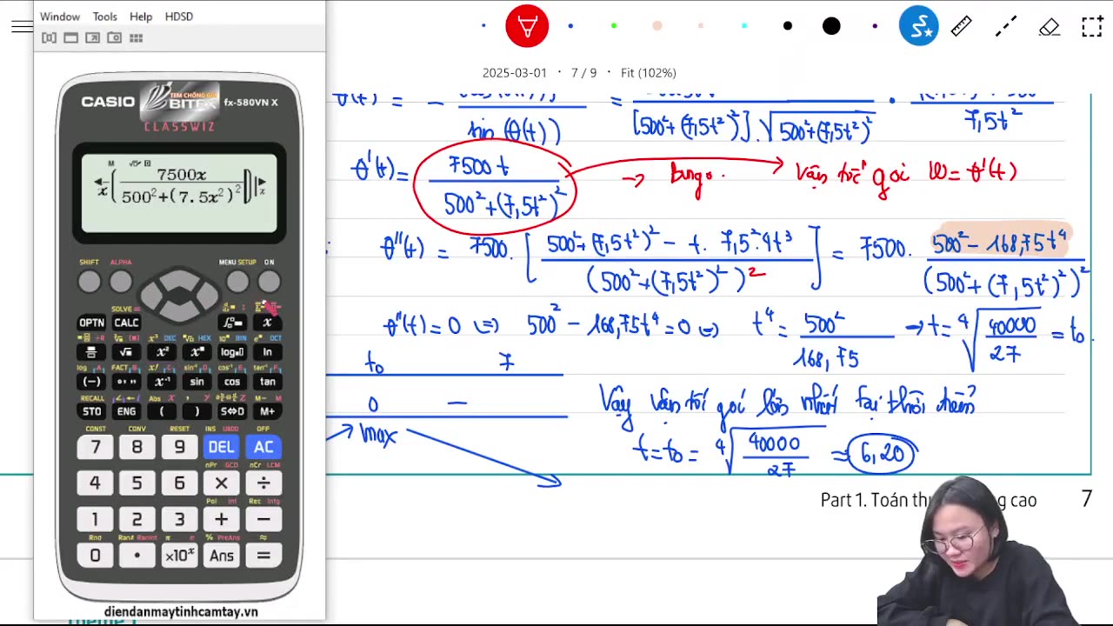Tap calculator cursor left arrow

click(151, 296)
